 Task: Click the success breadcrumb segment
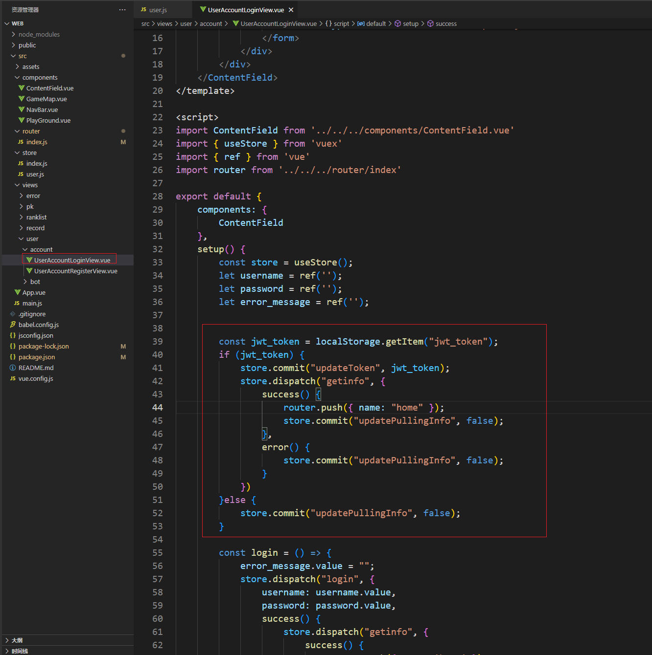[442, 23]
